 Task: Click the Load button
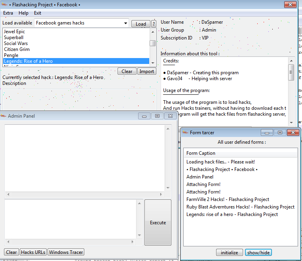[141, 24]
